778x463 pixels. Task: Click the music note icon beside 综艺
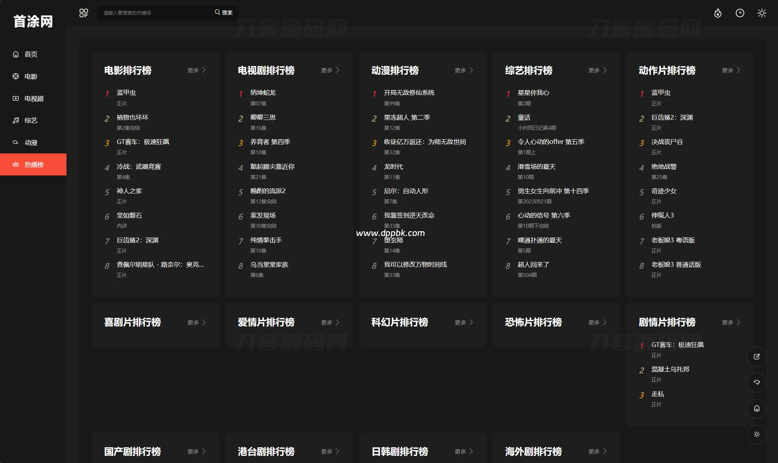click(x=16, y=120)
